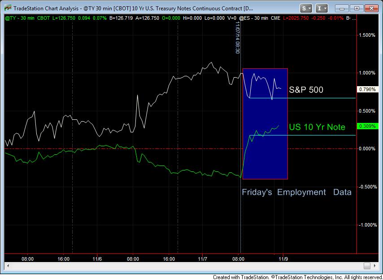Click the ask value 'A=126.750'
Screen dimensions: 383x280
coord(147,18)
